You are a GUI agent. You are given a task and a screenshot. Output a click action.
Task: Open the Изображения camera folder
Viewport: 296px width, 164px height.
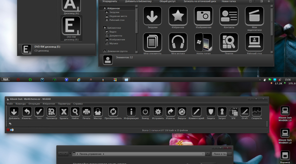(x=203, y=16)
